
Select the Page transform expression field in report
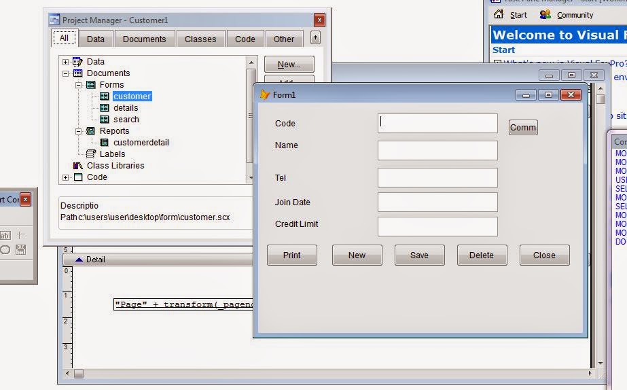click(183, 304)
